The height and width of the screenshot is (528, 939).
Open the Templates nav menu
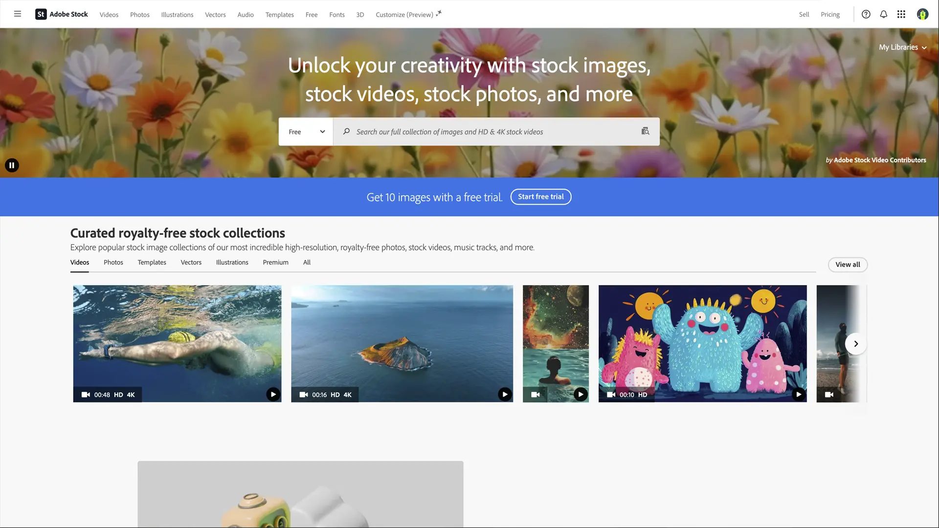tap(280, 15)
